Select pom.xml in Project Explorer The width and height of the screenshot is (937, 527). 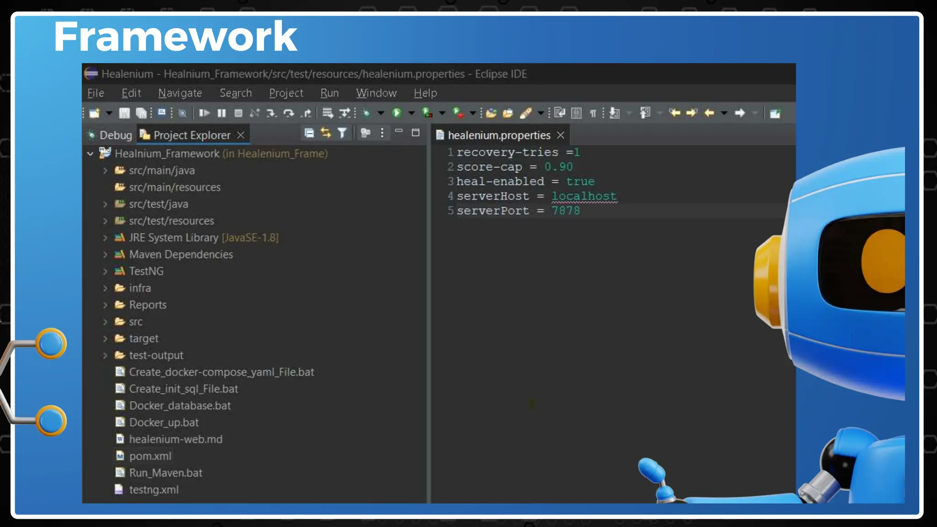point(143,456)
